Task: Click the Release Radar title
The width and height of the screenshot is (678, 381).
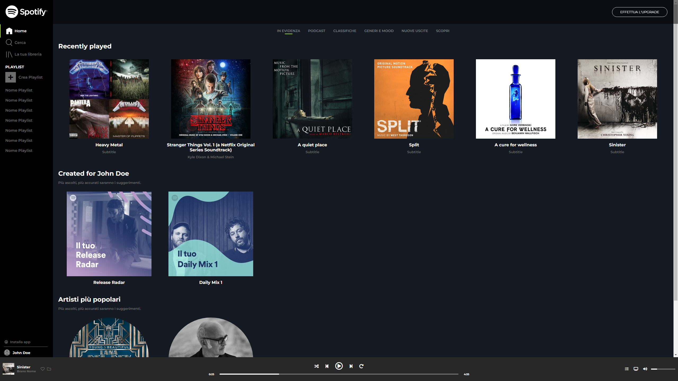Action: point(109,282)
